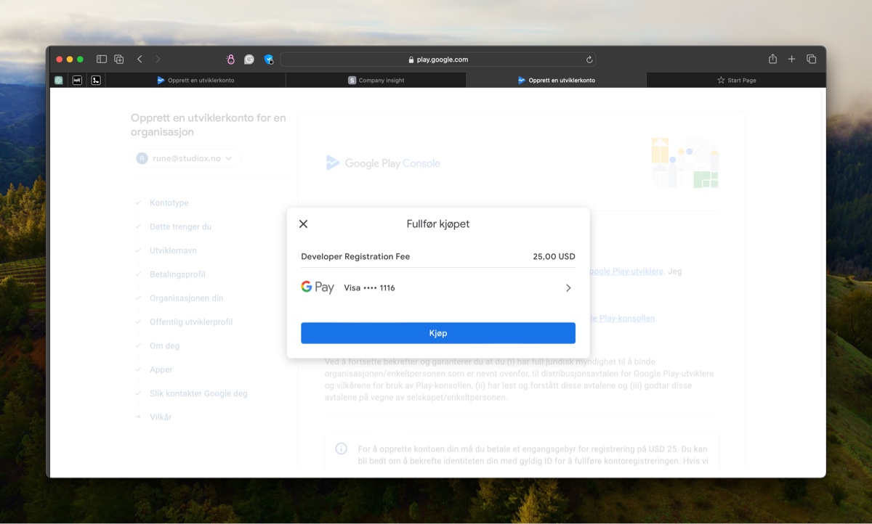The image size is (872, 524).
Task: Click the grey circular extension icon
Action: [x=249, y=60]
